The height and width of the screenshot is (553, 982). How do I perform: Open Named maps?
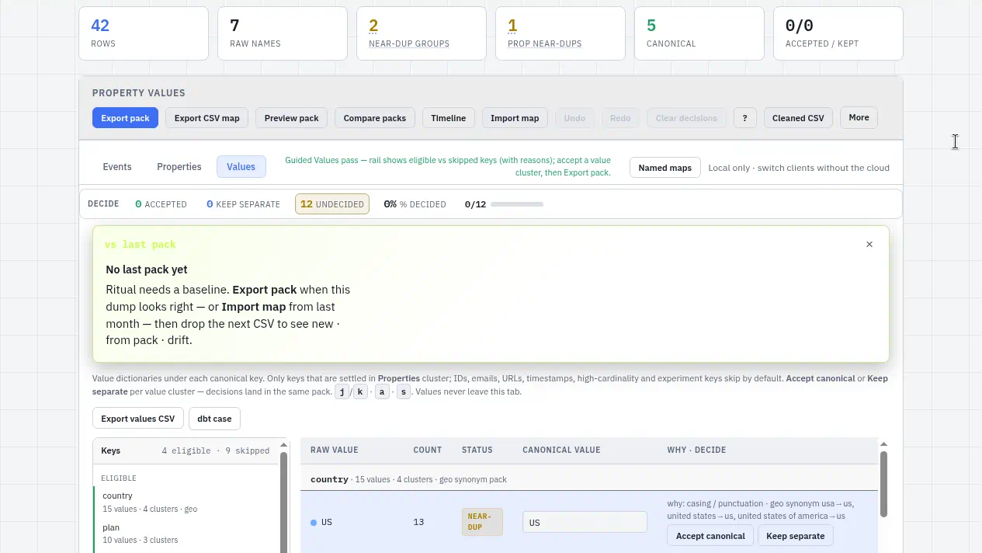coord(665,168)
